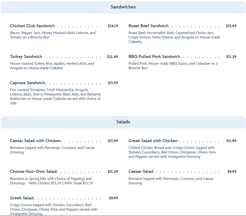Click the Choose-Your-Own Salad item name
Screen dimensions: 246x216
(34, 171)
